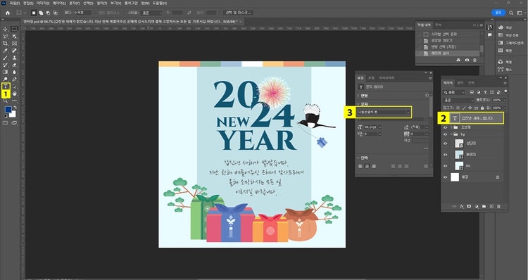Image resolution: width=528 pixels, height=280 pixels.
Task: Select the Dodge tool
Action: (6, 79)
